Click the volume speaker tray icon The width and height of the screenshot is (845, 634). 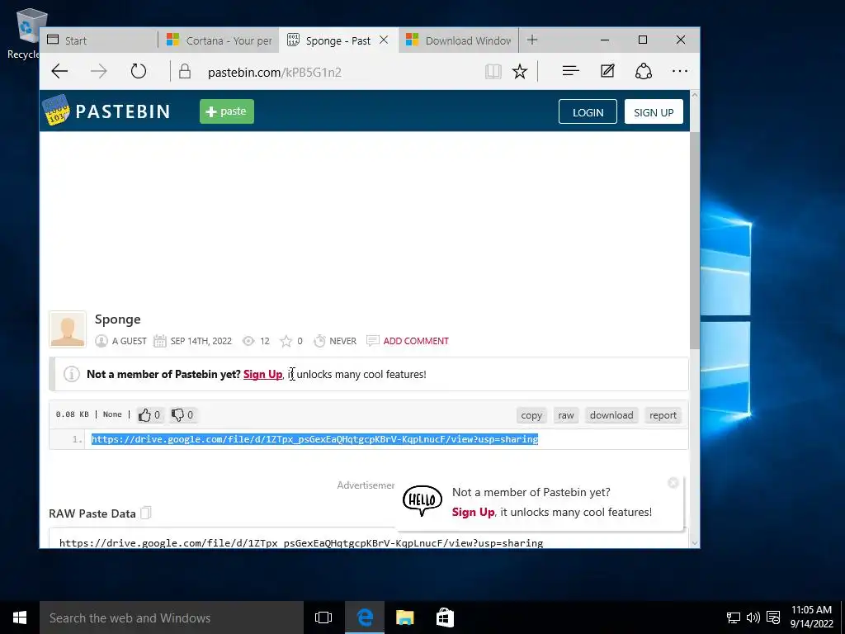(x=753, y=617)
